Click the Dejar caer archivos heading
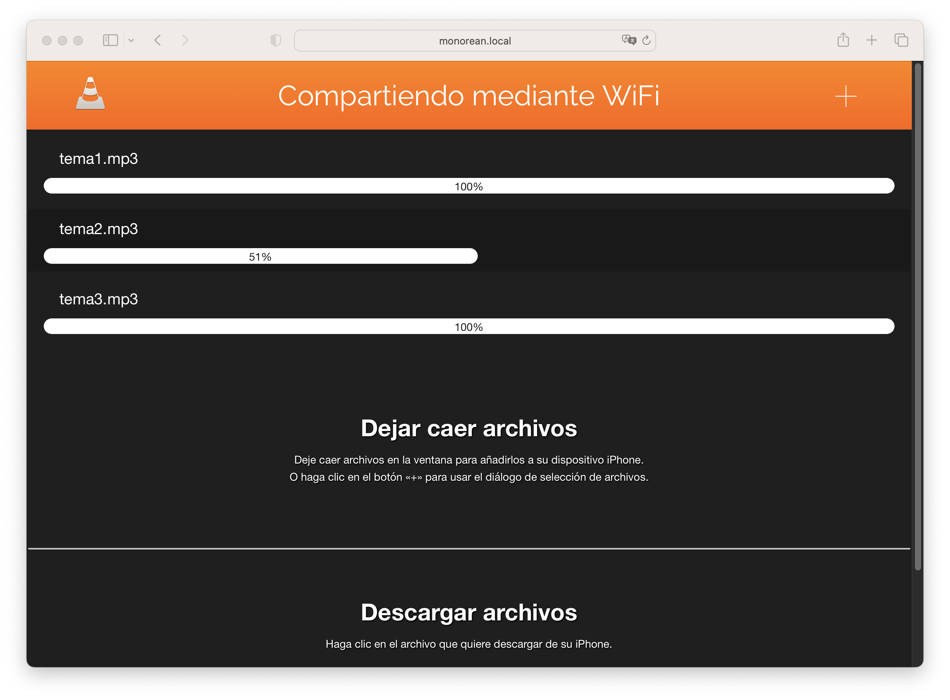950x700 pixels. 469,428
